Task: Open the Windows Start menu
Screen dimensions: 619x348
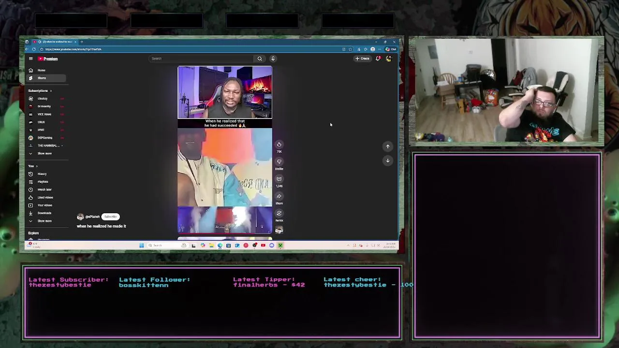Action: coord(141,246)
